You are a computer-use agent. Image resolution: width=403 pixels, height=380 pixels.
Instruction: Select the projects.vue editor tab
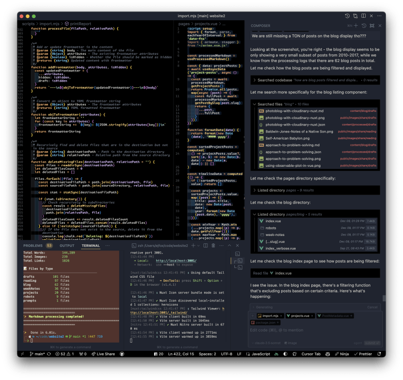[x=299, y=315]
